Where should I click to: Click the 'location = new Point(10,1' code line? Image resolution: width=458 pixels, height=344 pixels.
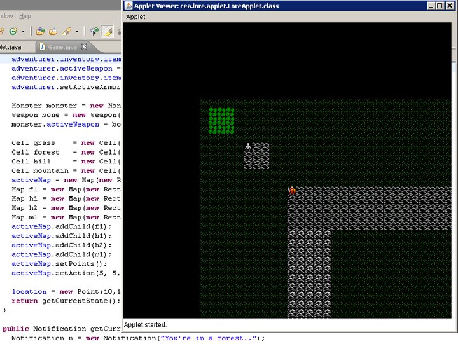pyautogui.click(x=66, y=292)
